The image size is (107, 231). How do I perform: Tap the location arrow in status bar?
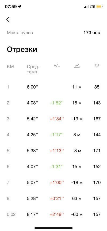pyautogui.click(x=20, y=7)
